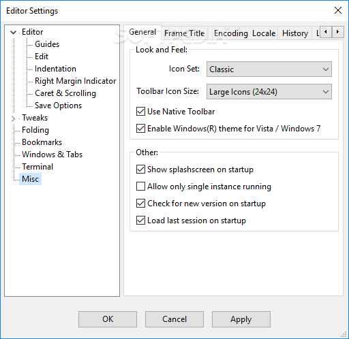This screenshot has height=339, width=349.
Task: Click the Cancel button
Action: (x=174, y=319)
